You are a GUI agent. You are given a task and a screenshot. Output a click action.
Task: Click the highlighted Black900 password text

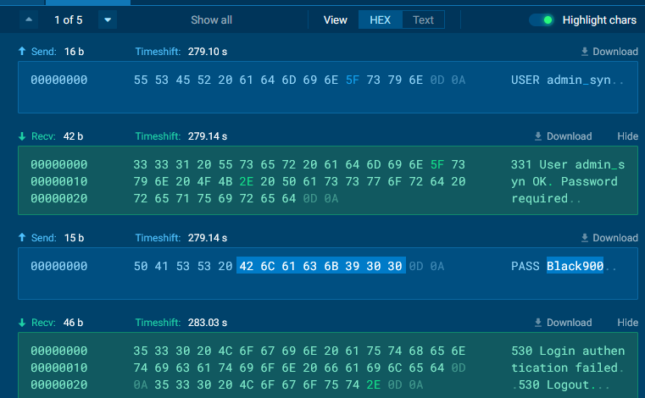click(x=575, y=266)
